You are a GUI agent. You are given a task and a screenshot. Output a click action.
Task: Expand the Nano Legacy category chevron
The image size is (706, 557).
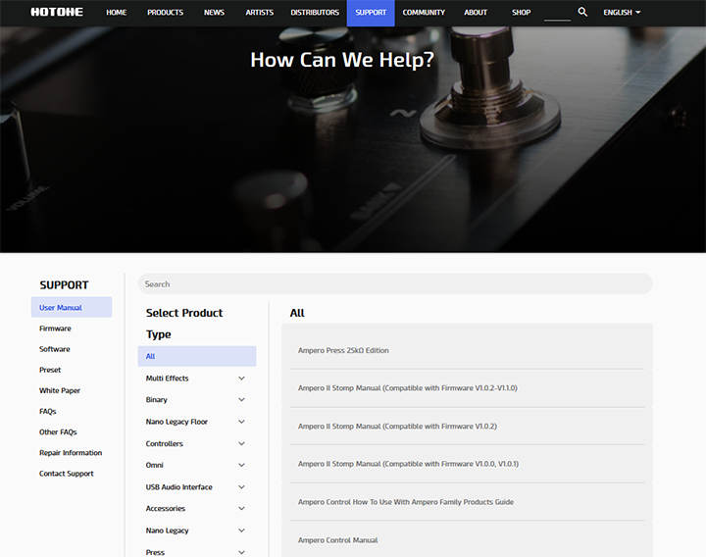click(x=241, y=531)
